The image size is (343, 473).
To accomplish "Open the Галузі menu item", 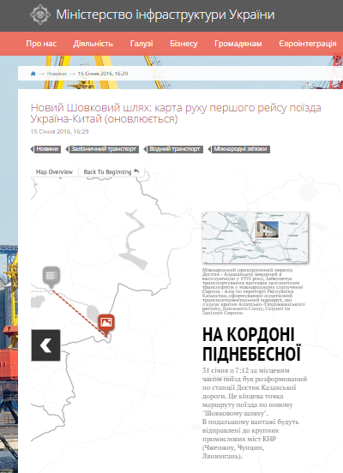I will [141, 44].
